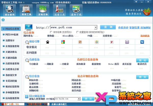Select 关键词排名 in sidebar

click(10, 52)
